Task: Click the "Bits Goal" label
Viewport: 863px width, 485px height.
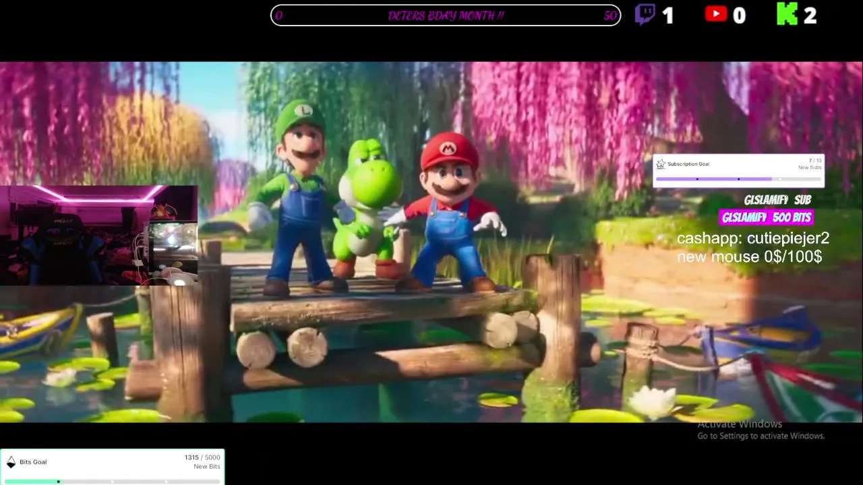Action: (x=33, y=462)
